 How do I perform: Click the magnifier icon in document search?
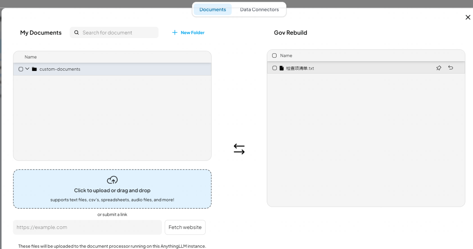(x=76, y=33)
